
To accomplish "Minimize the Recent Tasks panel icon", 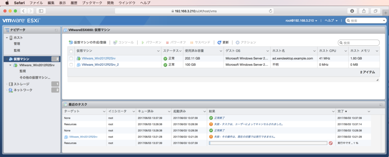I will click(381, 105).
